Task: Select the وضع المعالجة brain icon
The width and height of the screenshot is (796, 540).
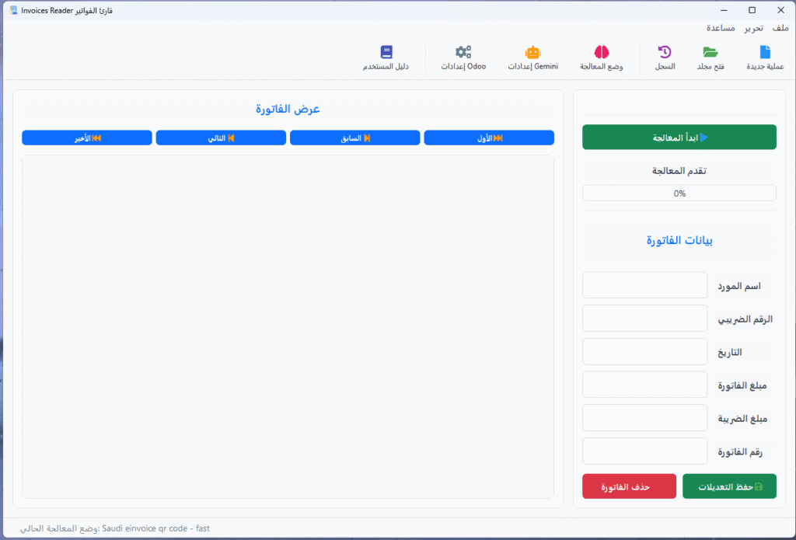Action: point(602,52)
